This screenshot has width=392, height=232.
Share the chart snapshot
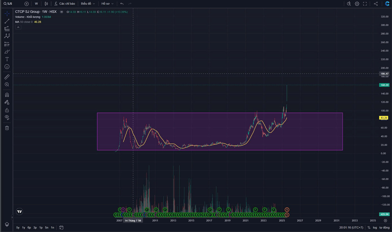[x=376, y=4]
